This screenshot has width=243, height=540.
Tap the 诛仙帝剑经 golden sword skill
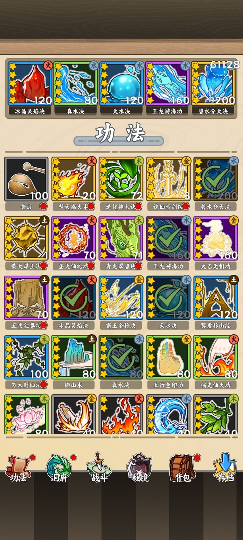[168, 179]
